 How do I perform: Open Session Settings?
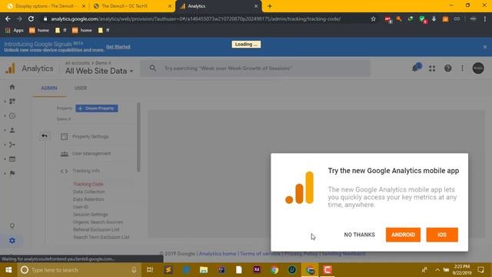(91, 215)
